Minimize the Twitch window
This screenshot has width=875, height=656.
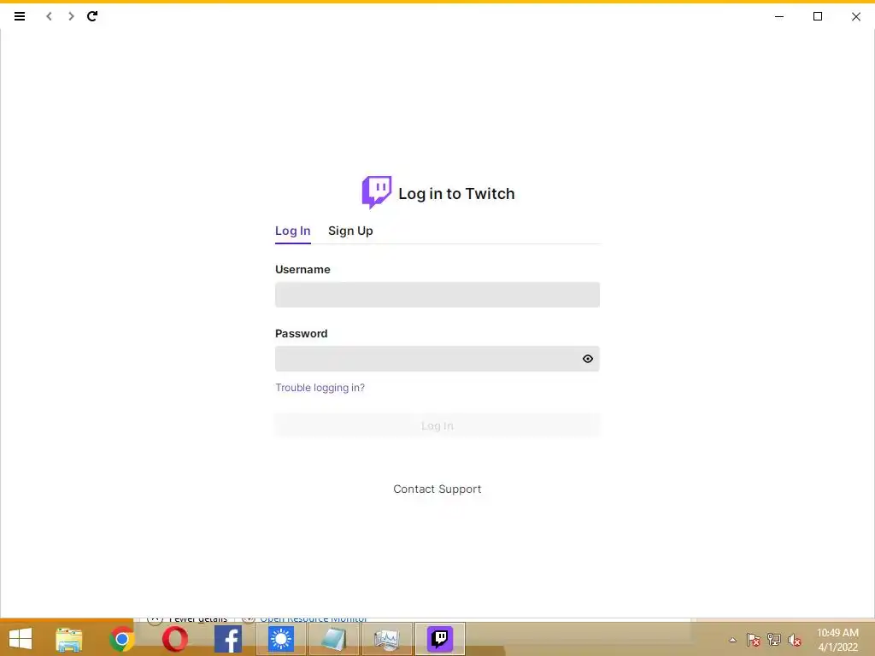[779, 16]
